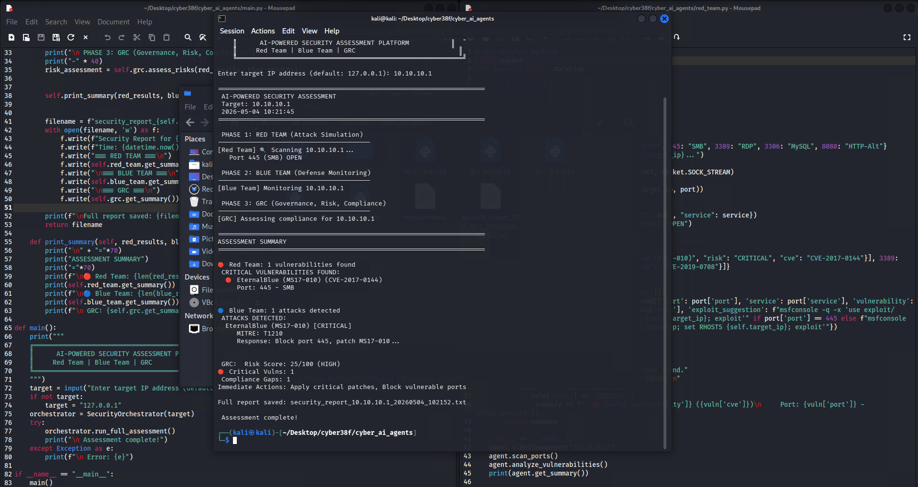Click the new-from-template icon in main.py Mousepad
918x487 pixels.
(26, 37)
